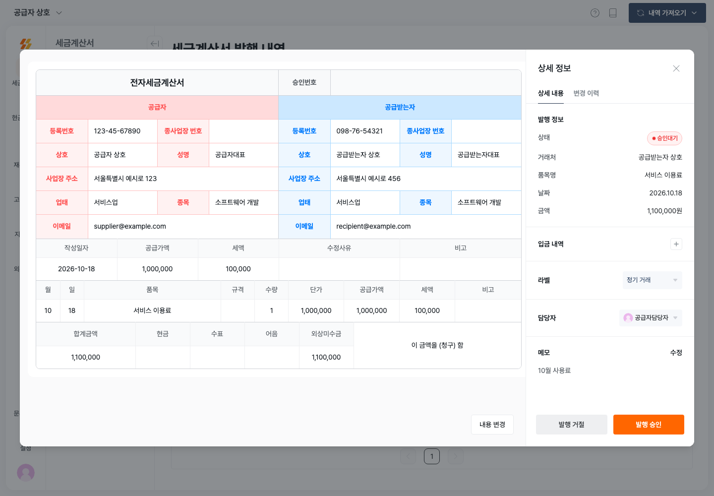The width and height of the screenshot is (714, 496).
Task: Expand the 공급자 상호 company dropdown
Action: [x=38, y=13]
